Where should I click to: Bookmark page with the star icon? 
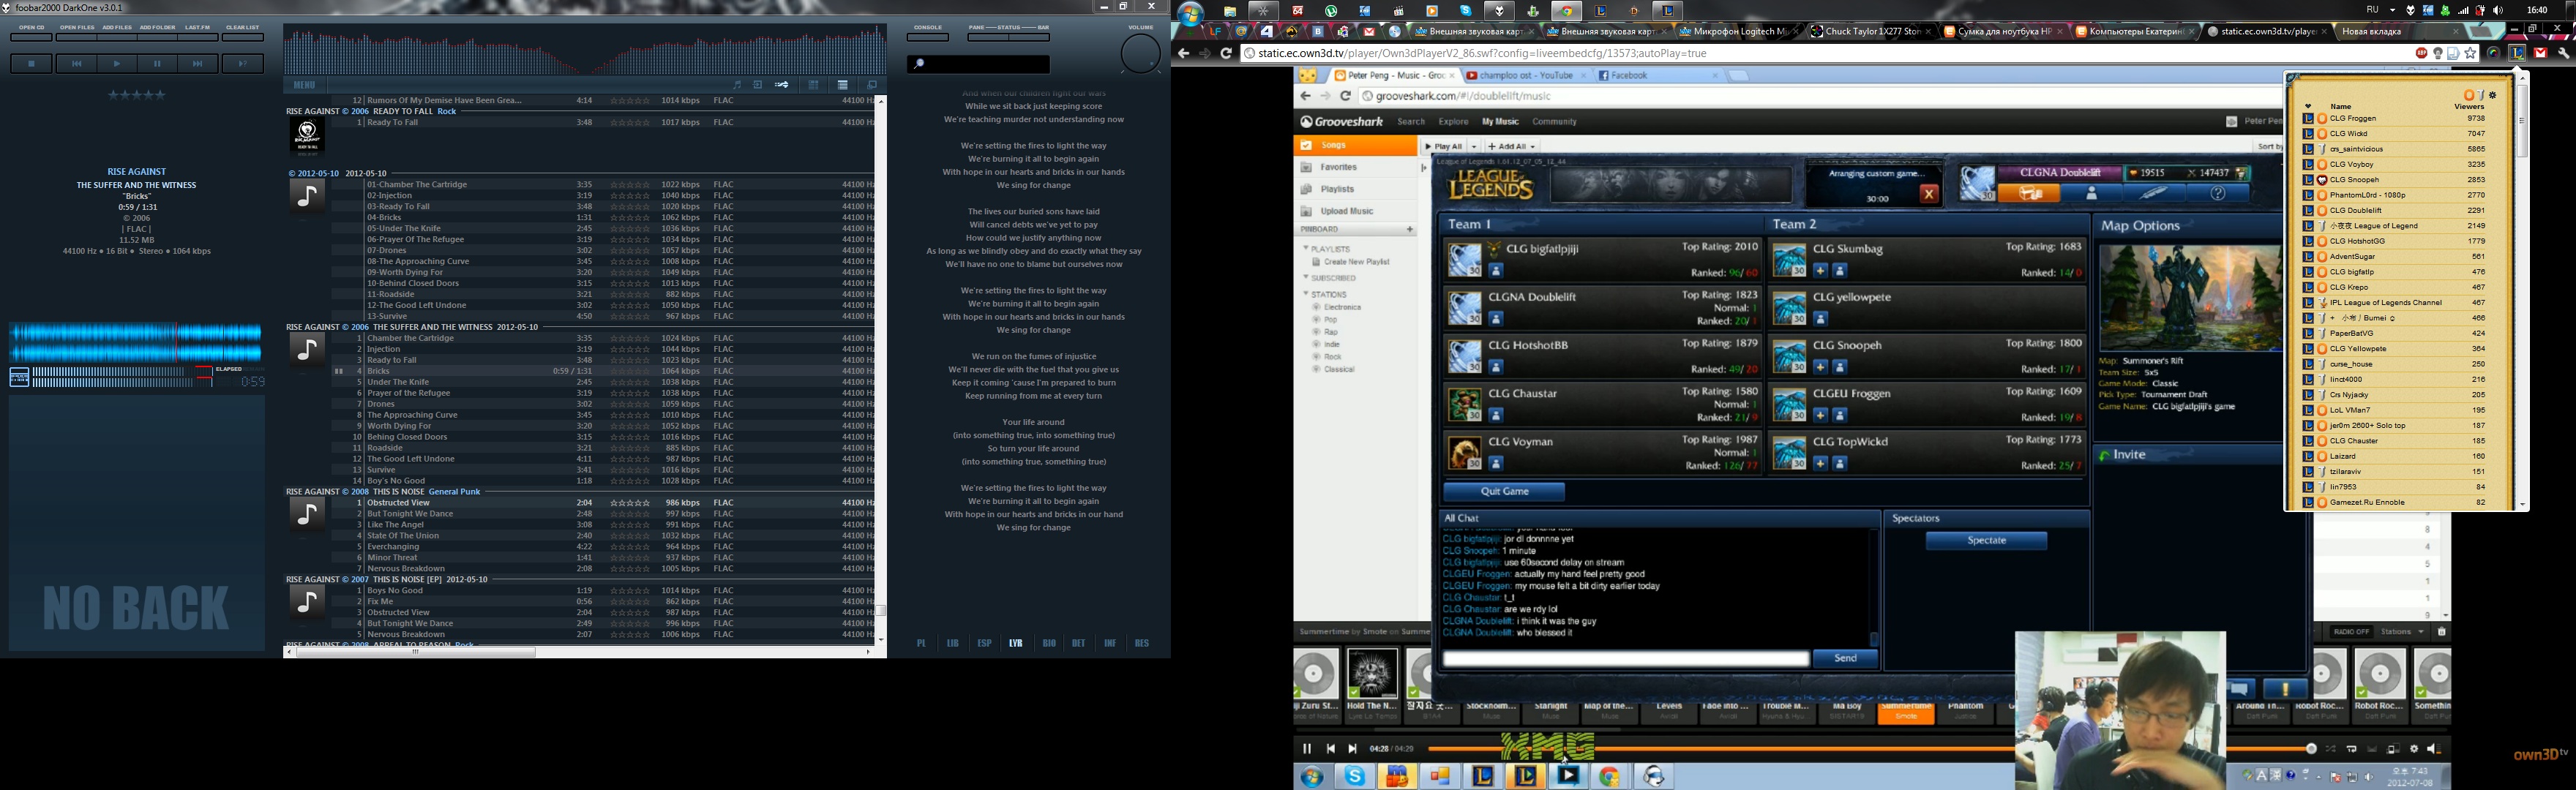tap(2471, 53)
